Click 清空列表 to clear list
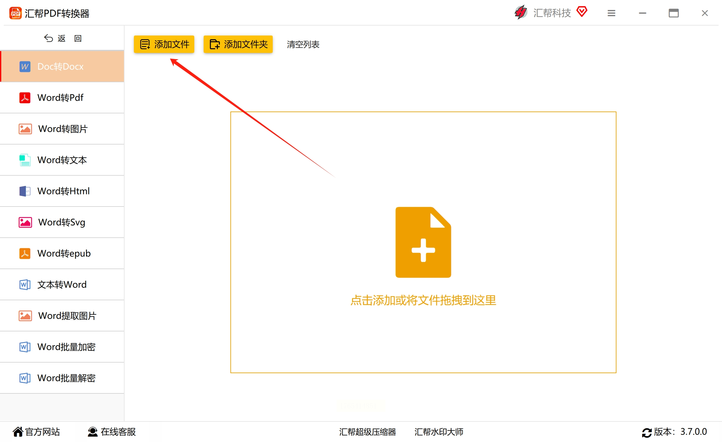This screenshot has width=722, height=442. click(303, 45)
